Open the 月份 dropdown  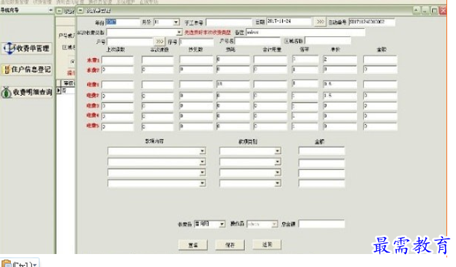[176, 22]
